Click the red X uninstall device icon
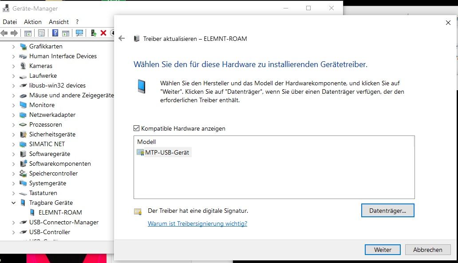This screenshot has width=458, height=263. point(103,33)
